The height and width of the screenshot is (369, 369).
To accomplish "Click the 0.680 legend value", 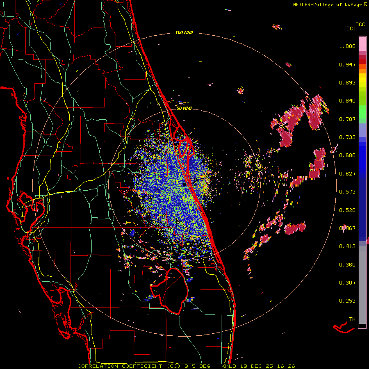I will coord(347,155).
